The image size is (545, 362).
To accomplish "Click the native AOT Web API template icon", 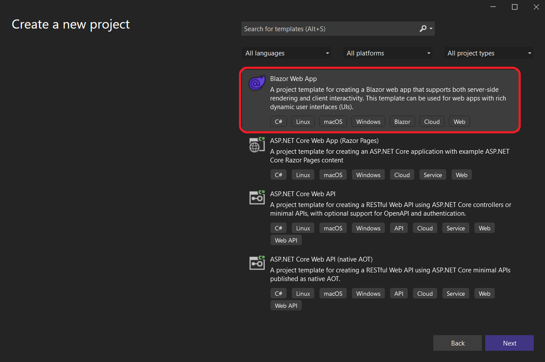I will 257,263.
